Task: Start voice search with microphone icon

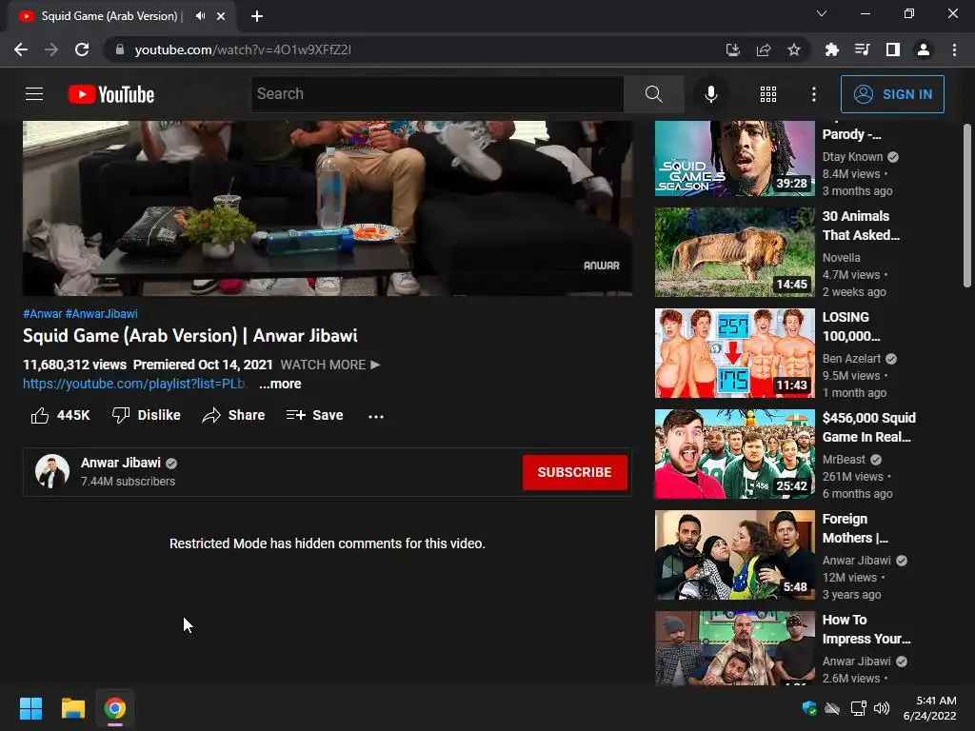Action: 710,94
